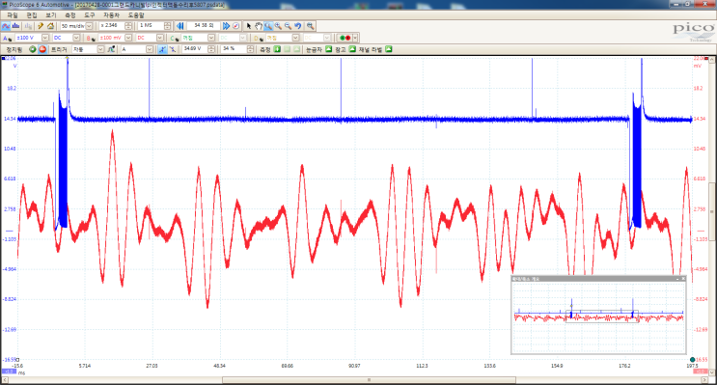Open Channel A options button

coord(7,38)
